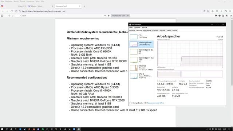The height and width of the screenshot is (131, 233).
Task: Open the Windows Start menu
Action: [x=2, y=129]
